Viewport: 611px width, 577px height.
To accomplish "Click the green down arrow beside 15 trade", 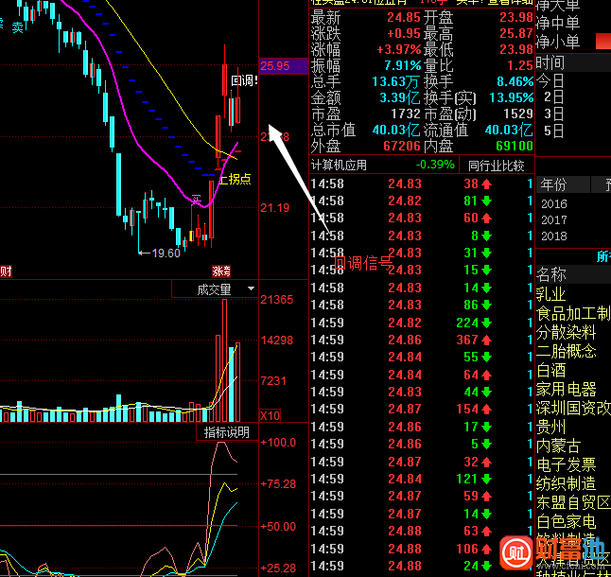I will [486, 270].
